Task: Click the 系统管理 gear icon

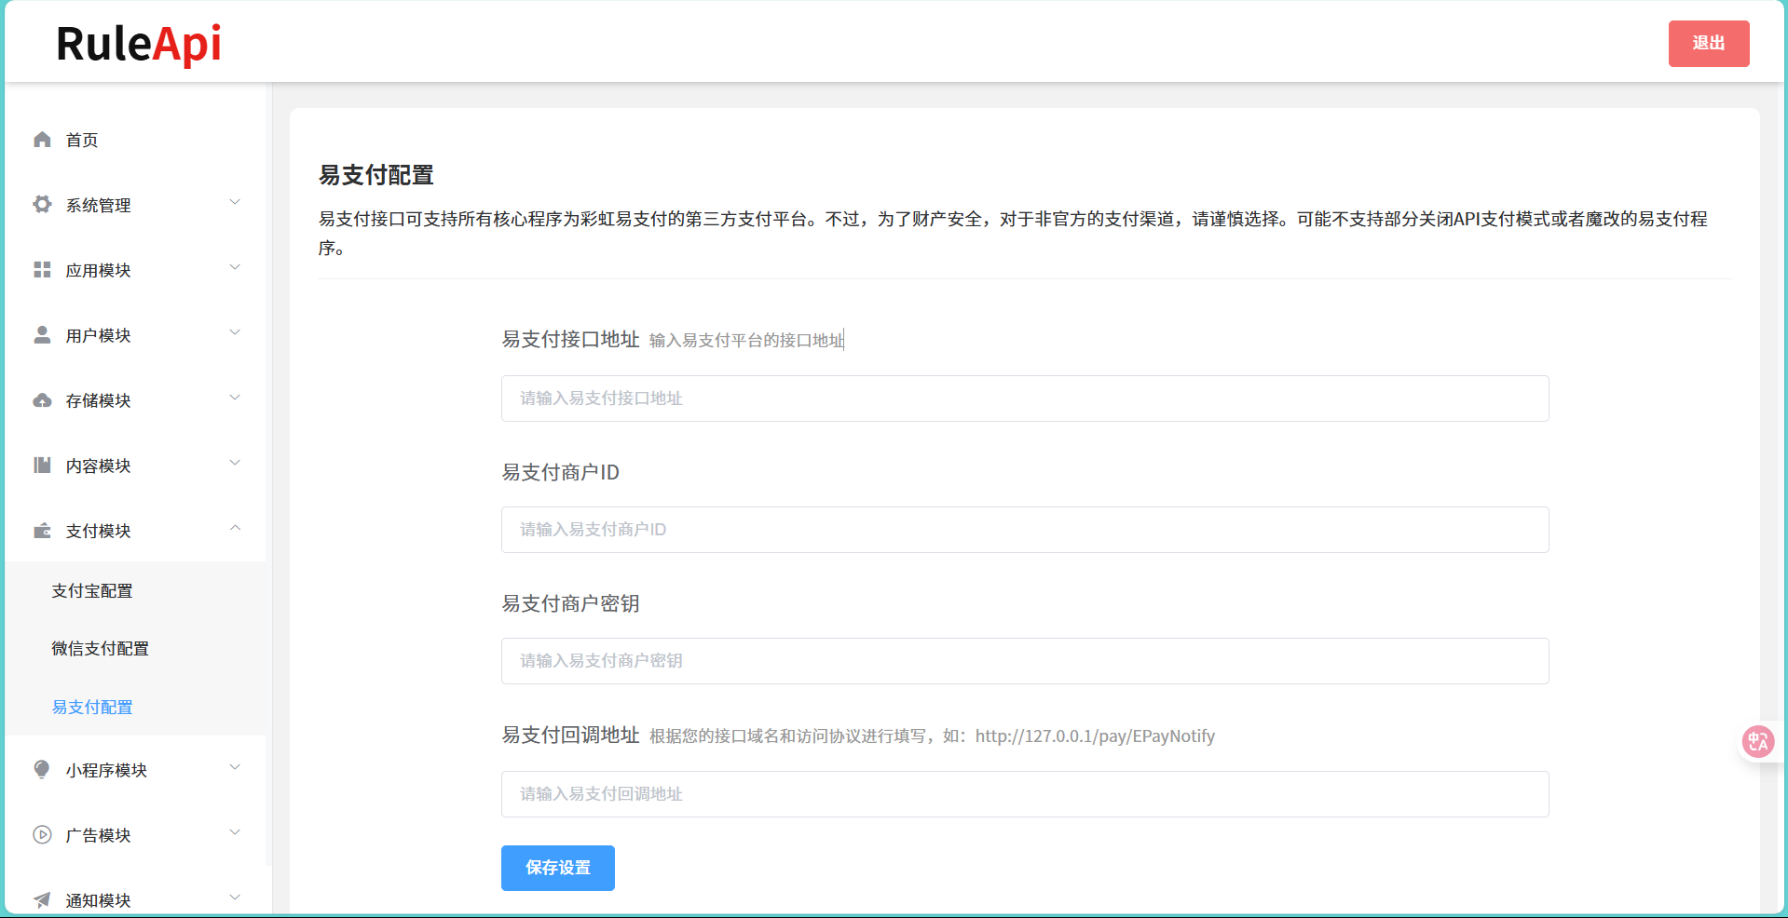Action: [x=42, y=205]
